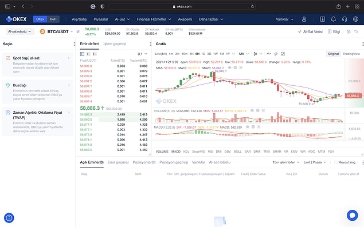Reload the page in Safari
The width and height of the screenshot is (364, 227).
click(252, 6)
